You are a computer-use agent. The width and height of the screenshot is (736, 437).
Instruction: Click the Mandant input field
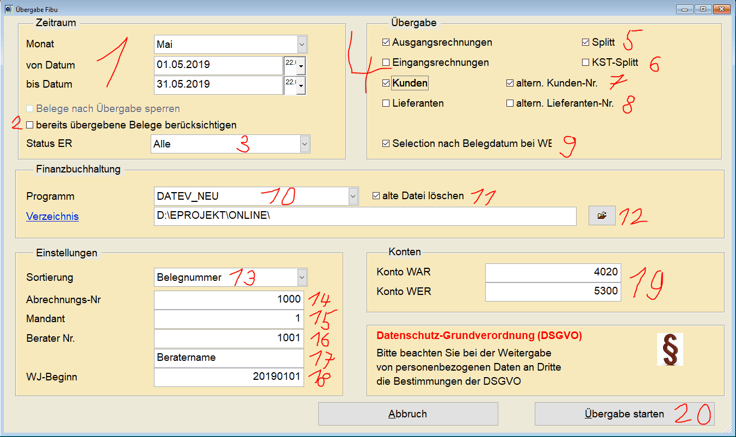229,319
